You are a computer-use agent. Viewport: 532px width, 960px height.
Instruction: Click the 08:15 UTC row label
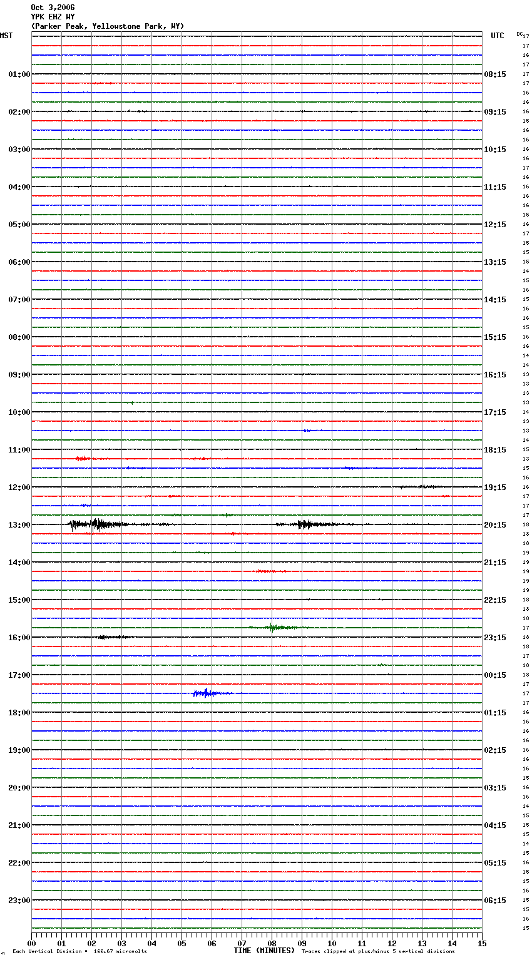pos(495,74)
